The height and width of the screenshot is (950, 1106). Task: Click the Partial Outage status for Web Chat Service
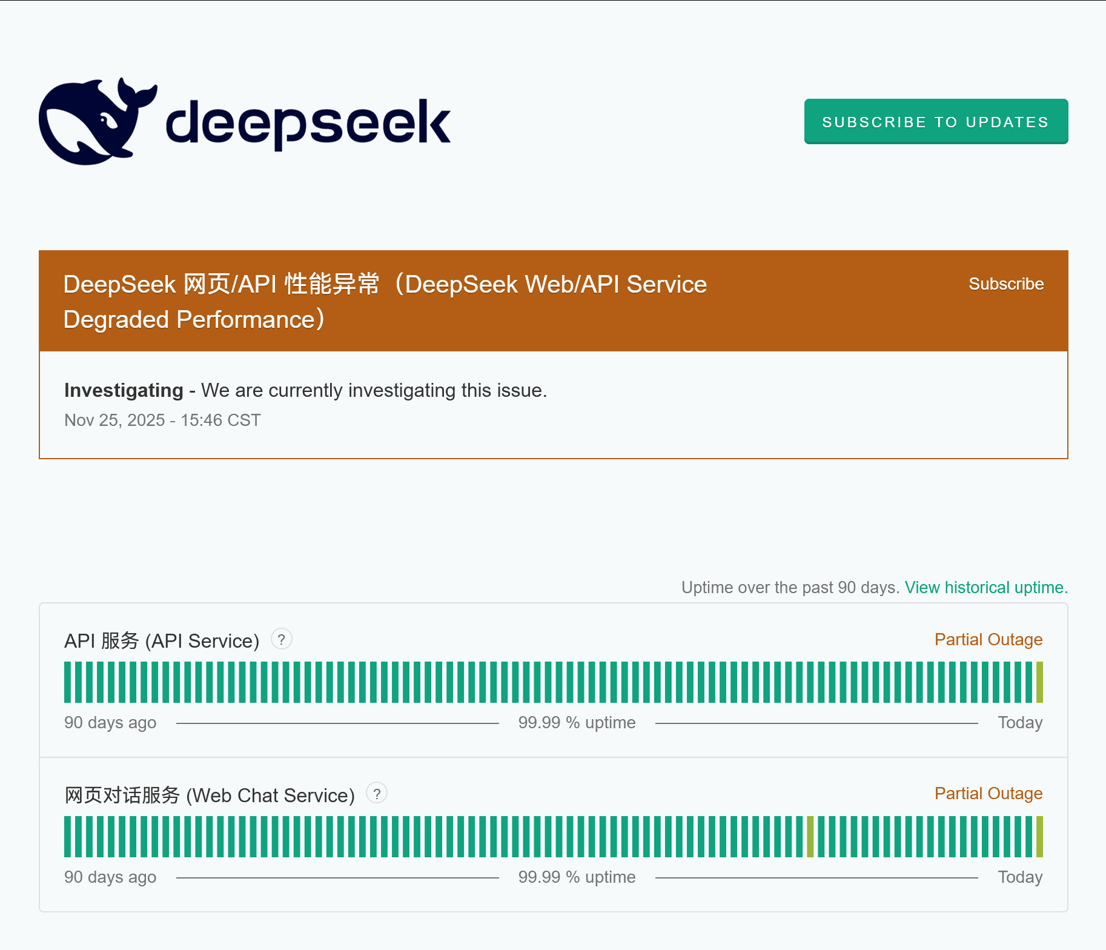[988, 793]
